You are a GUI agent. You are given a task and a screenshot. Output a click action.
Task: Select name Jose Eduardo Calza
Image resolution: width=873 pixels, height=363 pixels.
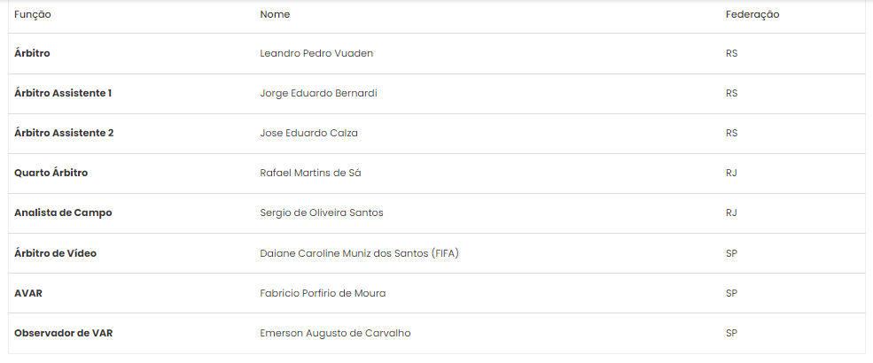coord(309,133)
